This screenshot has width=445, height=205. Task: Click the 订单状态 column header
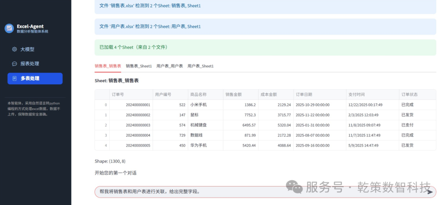click(409, 94)
